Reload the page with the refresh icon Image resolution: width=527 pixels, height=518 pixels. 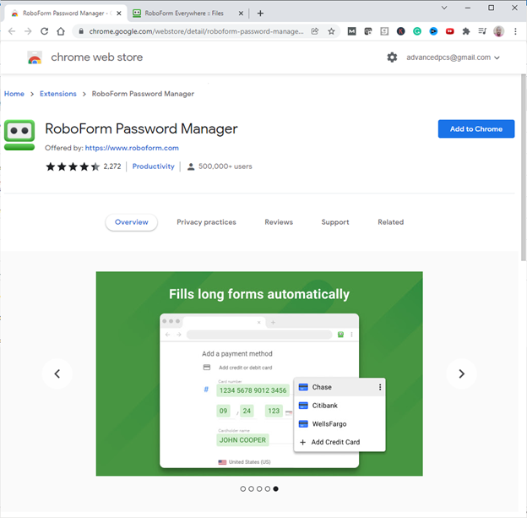(x=44, y=31)
